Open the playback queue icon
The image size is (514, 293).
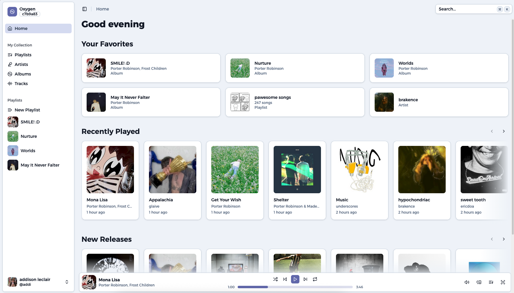(x=491, y=282)
